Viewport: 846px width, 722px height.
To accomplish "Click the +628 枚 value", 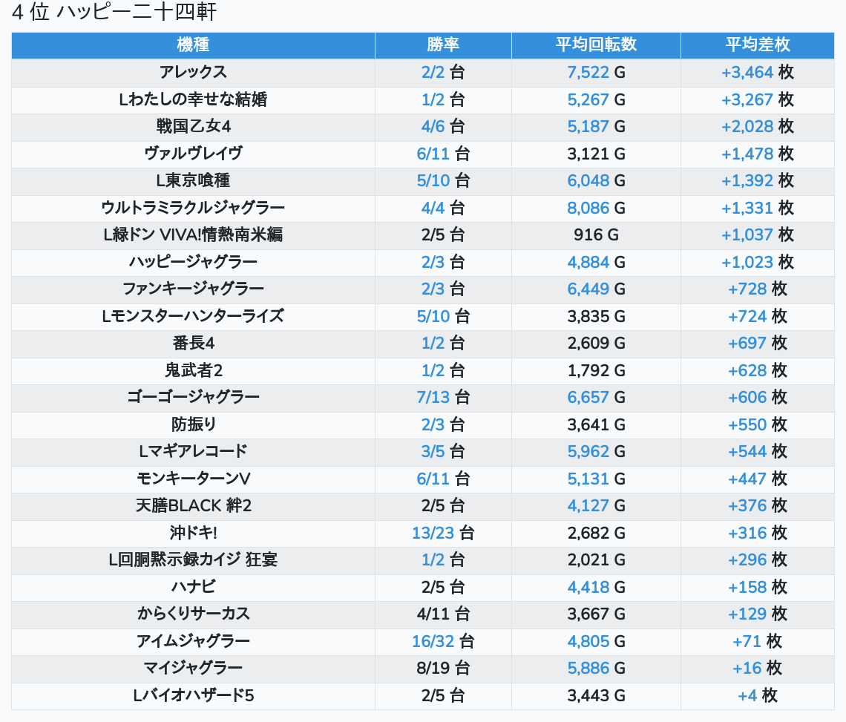I will [x=758, y=371].
